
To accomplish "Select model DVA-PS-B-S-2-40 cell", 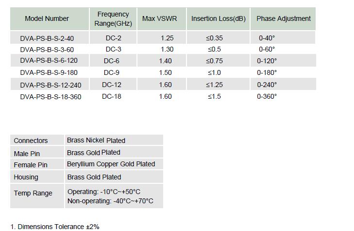I will (47, 38).
